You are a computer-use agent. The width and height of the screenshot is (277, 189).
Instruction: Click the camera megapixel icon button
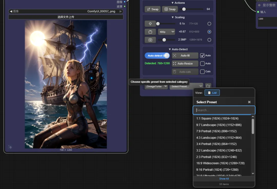click(x=150, y=40)
